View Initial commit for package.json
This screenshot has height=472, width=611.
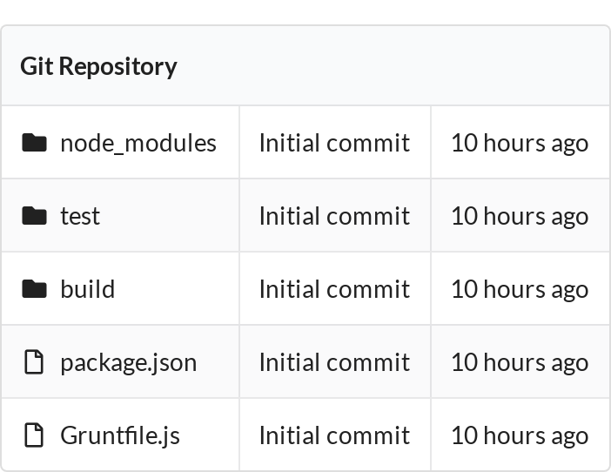[334, 362]
